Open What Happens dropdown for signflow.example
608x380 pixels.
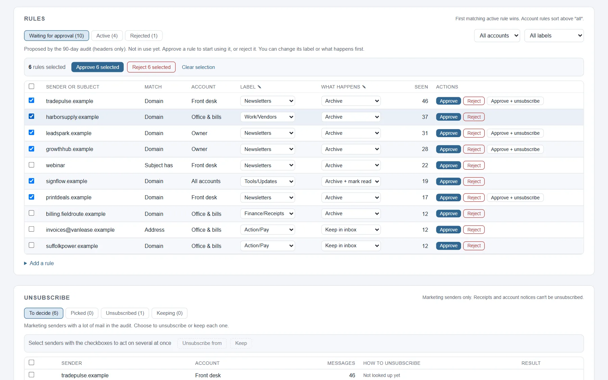tap(351, 181)
